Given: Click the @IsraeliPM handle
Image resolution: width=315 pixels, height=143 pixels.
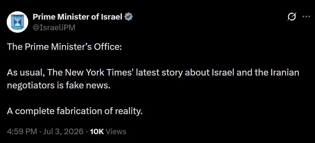Looking at the screenshot, I should [54, 28].
